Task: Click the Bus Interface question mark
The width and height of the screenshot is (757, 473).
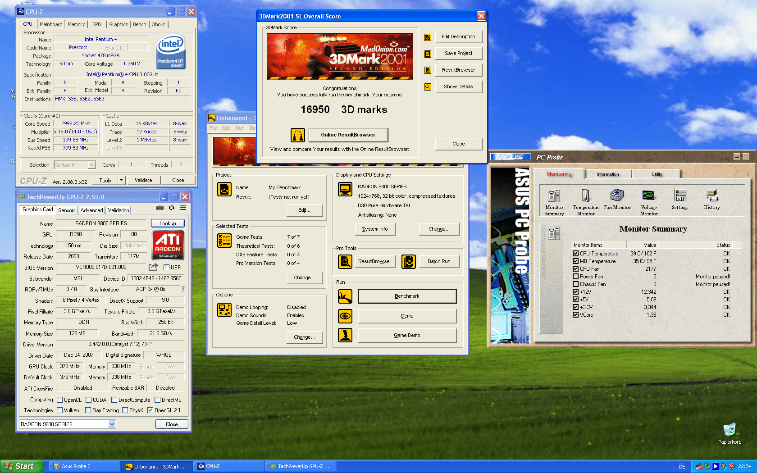Action: 182,289
